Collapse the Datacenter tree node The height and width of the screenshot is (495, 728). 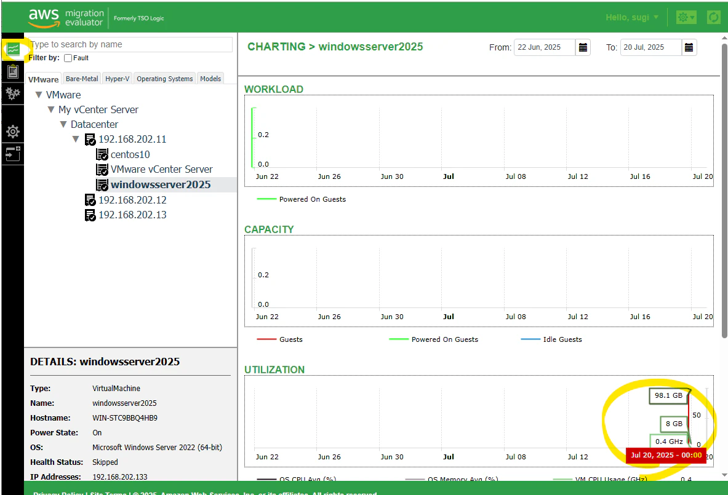pyautogui.click(x=63, y=124)
